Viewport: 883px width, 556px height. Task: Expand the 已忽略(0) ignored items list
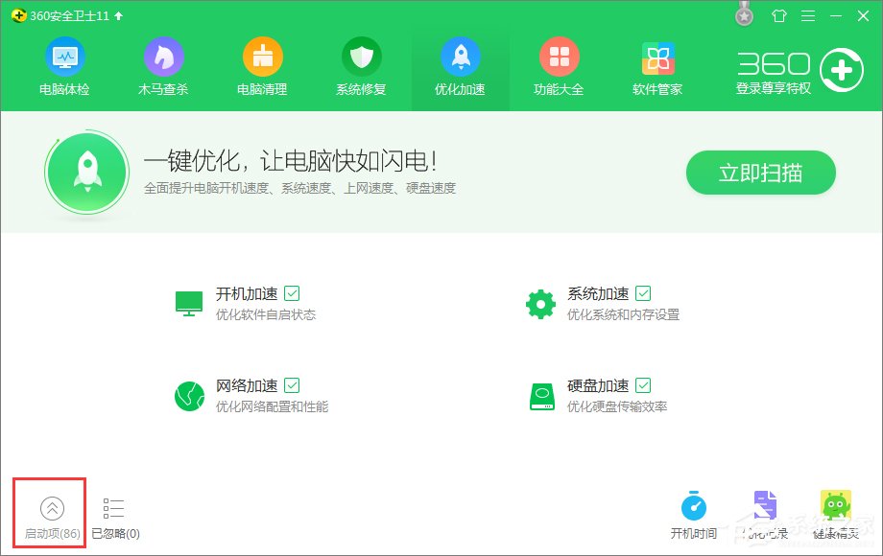click(x=112, y=513)
